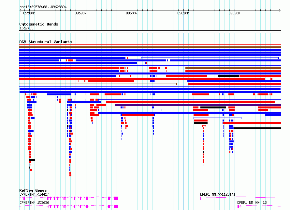Open the Cytogenetic Bands track title

click(39, 24)
